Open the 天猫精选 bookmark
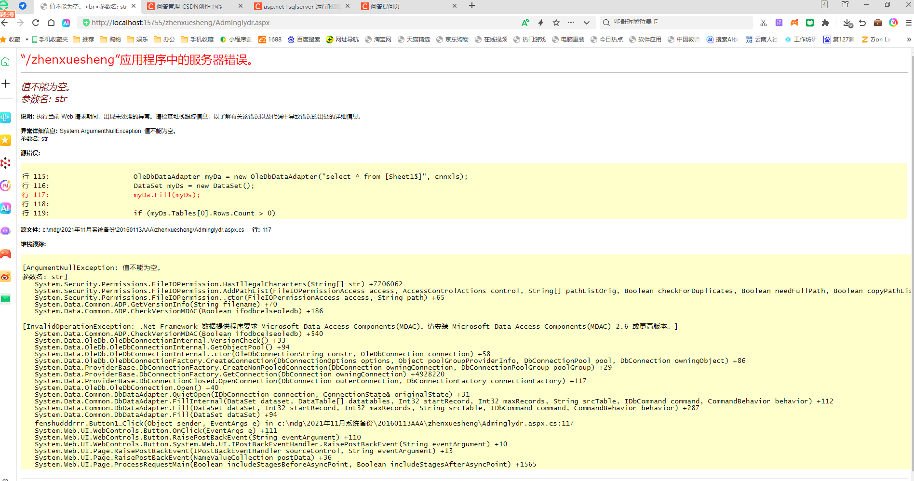This screenshot has width=914, height=481. [x=414, y=40]
